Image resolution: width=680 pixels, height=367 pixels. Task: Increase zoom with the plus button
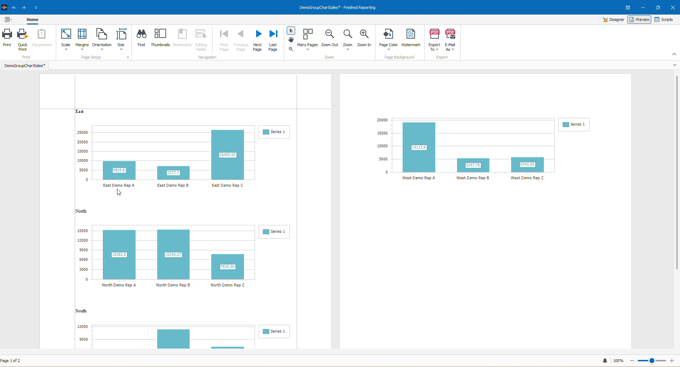672,361
